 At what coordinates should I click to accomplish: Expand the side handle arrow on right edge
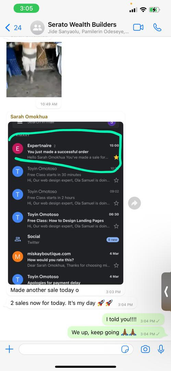[166, 292]
